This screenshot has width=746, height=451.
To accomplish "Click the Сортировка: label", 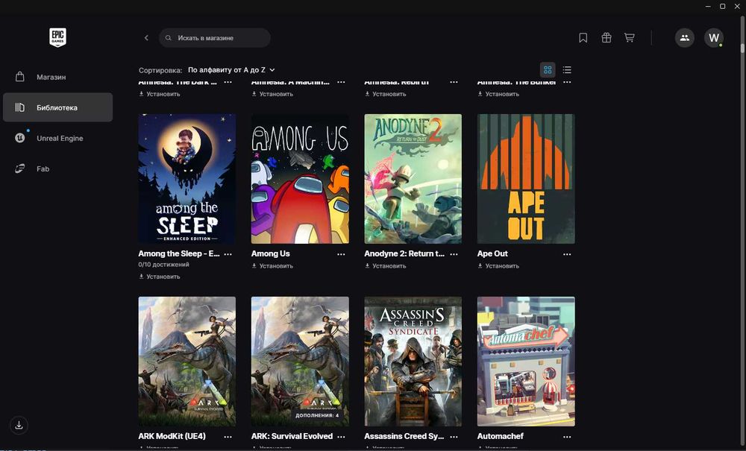I will click(x=160, y=70).
